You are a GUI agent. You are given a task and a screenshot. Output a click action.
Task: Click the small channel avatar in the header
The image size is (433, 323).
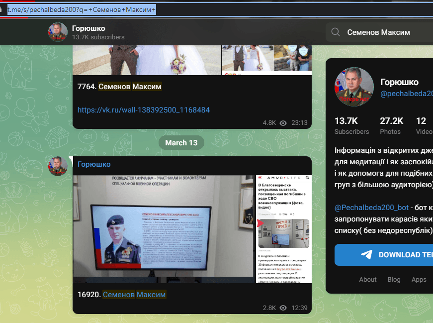(58, 32)
